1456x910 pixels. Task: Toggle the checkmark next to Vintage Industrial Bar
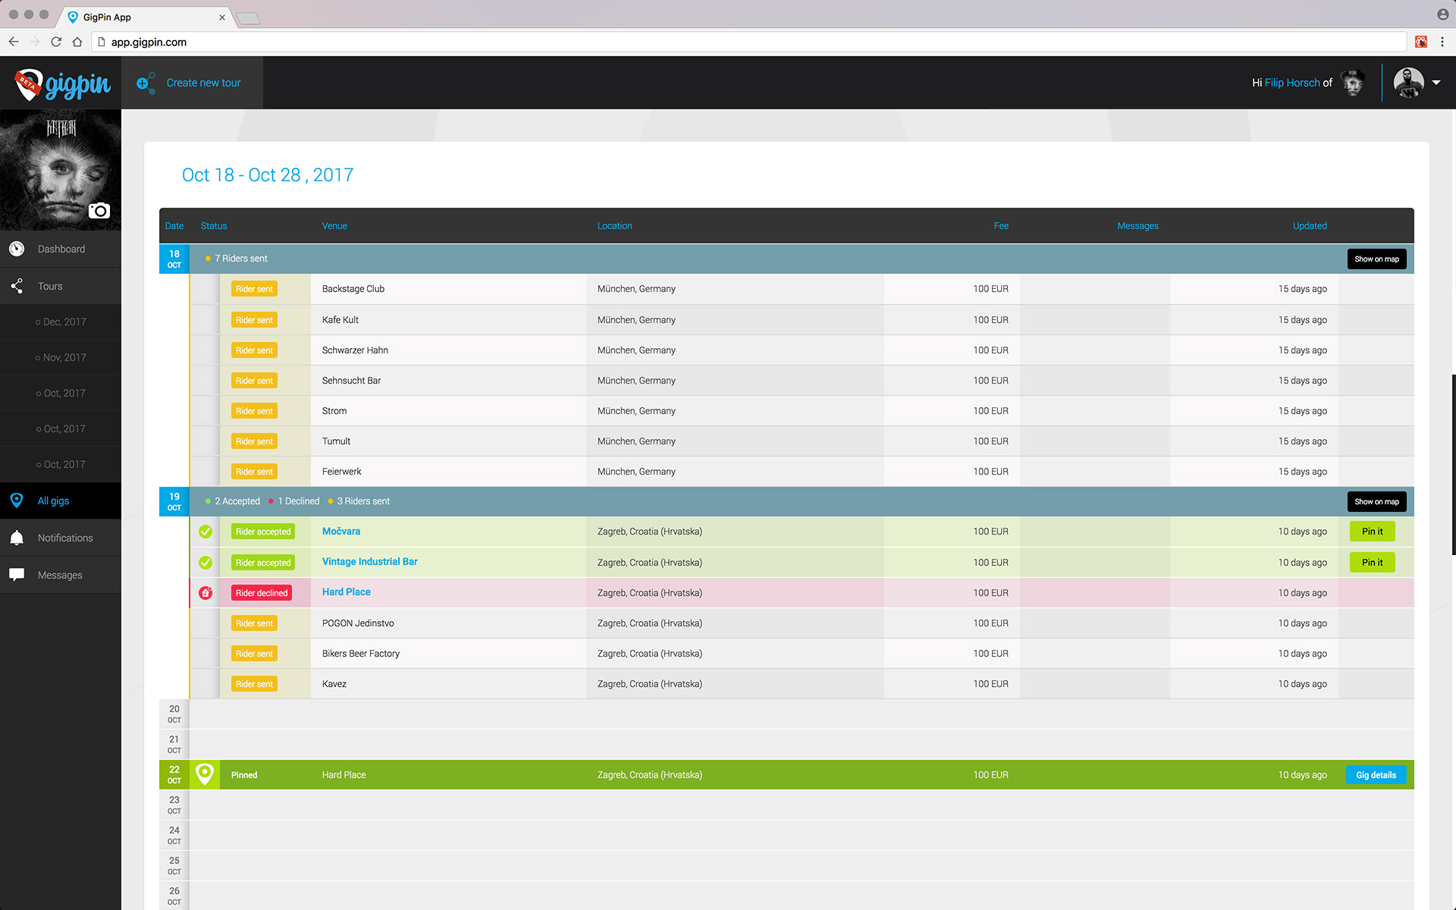206,563
